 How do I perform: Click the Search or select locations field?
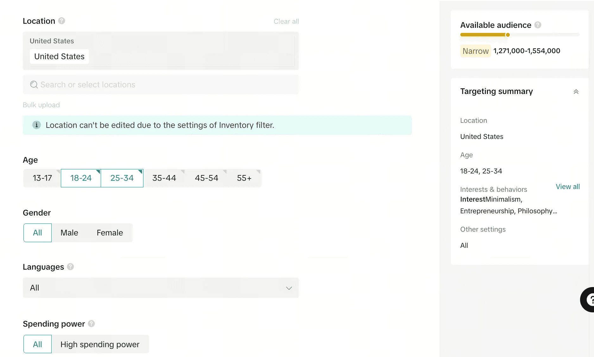coord(161,85)
